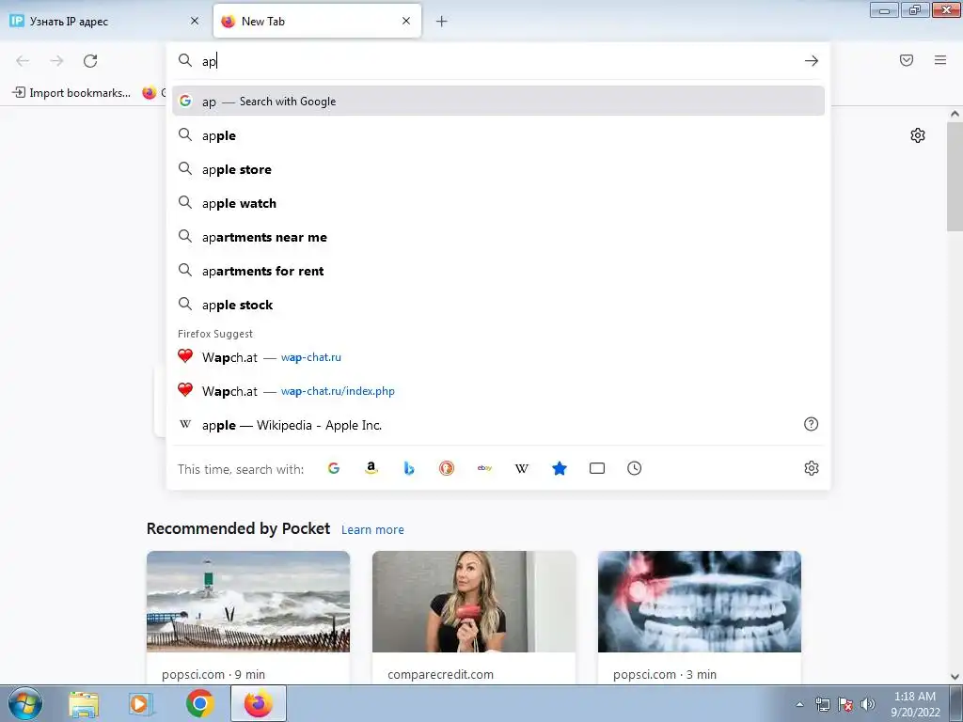Open new tab personalize gear icon
The image size is (963, 722).
point(918,135)
